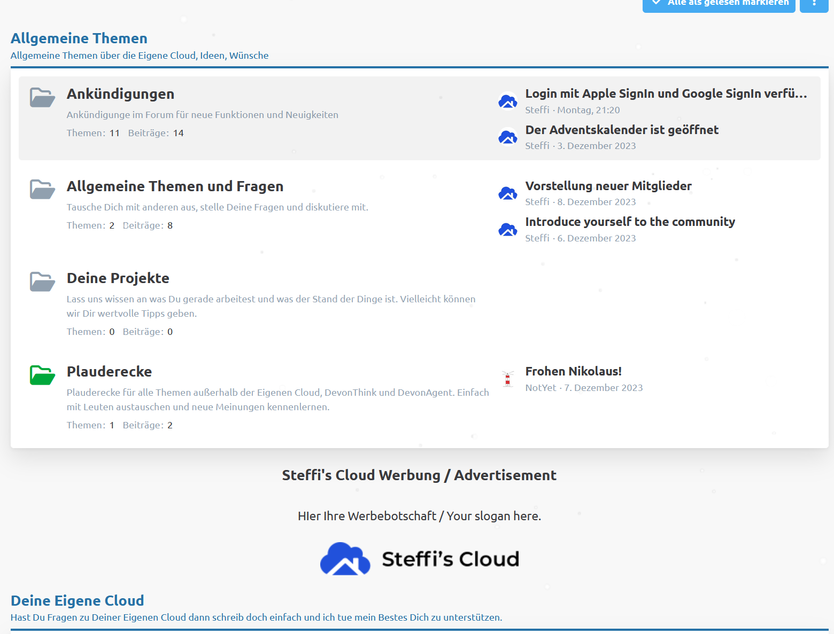The image size is (834, 634).
Task: Click avatar beside Der Adventskalender ist geöffnet
Action: [507, 137]
